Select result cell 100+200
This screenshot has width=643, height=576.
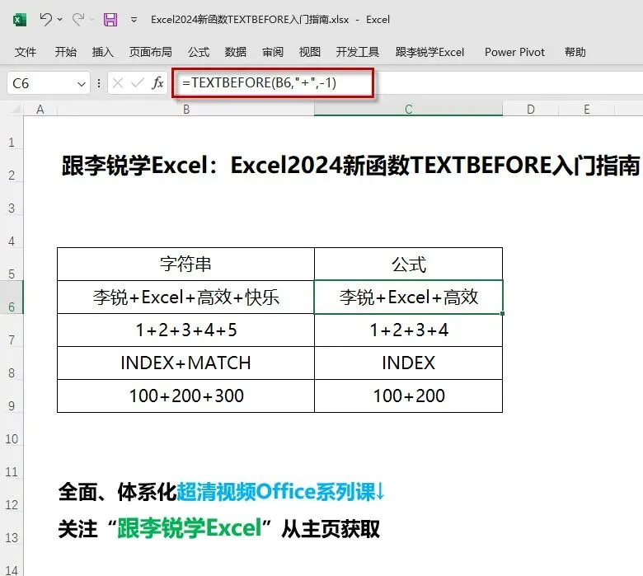(408, 396)
